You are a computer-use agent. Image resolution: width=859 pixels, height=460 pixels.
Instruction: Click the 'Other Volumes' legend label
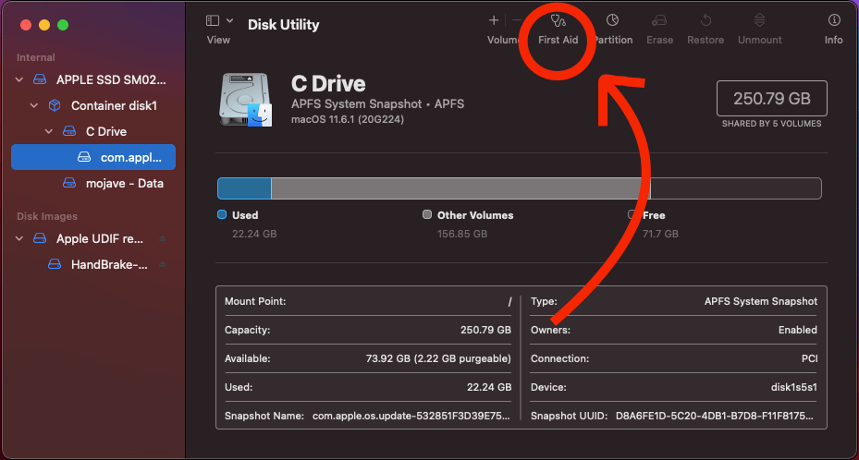[475, 215]
